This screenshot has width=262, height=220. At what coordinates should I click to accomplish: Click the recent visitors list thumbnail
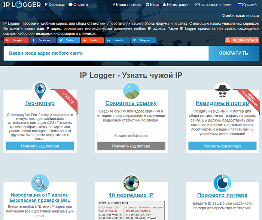pyautogui.click(x=131, y=211)
